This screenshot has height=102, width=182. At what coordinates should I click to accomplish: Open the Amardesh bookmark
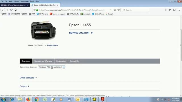coord(86,14)
